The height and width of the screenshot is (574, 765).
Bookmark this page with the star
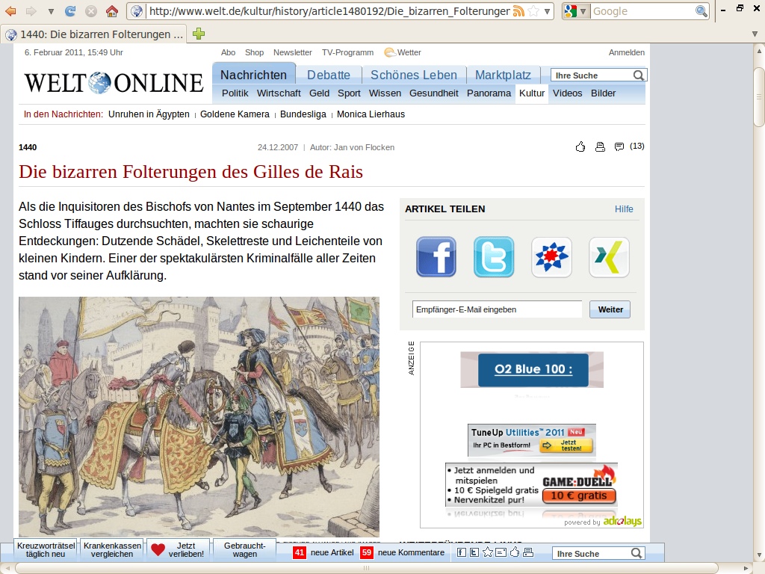click(533, 11)
